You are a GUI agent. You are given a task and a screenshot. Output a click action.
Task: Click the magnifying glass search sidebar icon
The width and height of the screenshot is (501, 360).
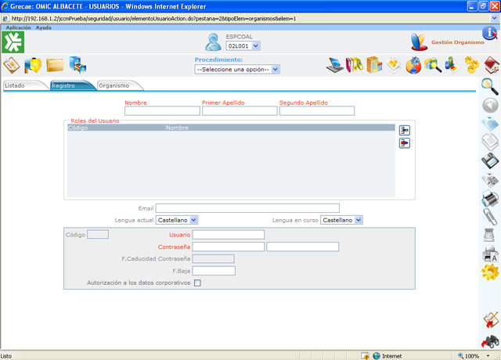(x=490, y=86)
